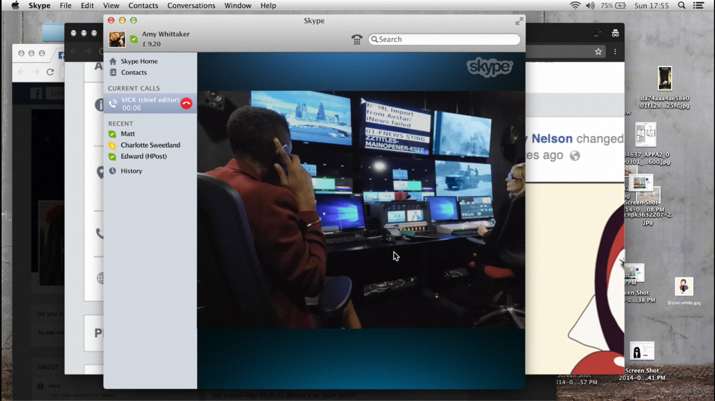
Task: Click the incognito icon in the dark browser window
Action: click(x=615, y=33)
